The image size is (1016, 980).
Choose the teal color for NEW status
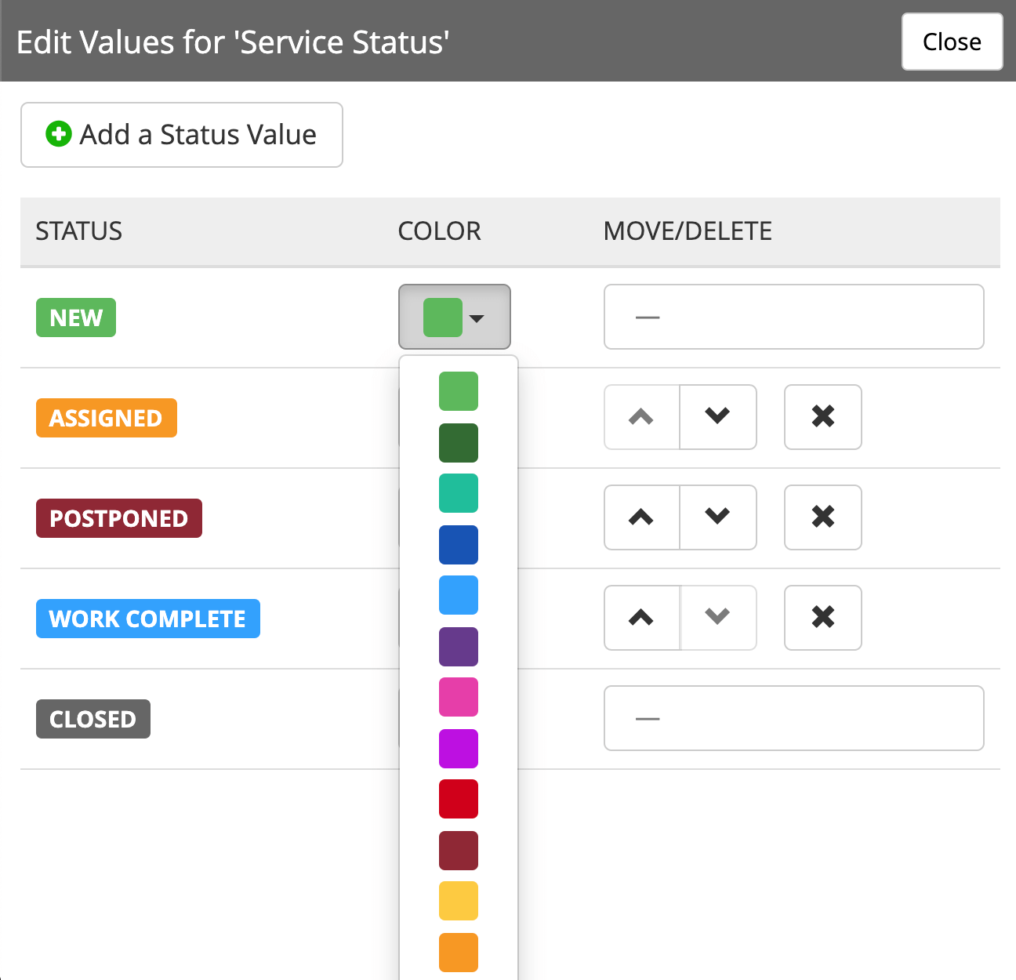(x=458, y=493)
